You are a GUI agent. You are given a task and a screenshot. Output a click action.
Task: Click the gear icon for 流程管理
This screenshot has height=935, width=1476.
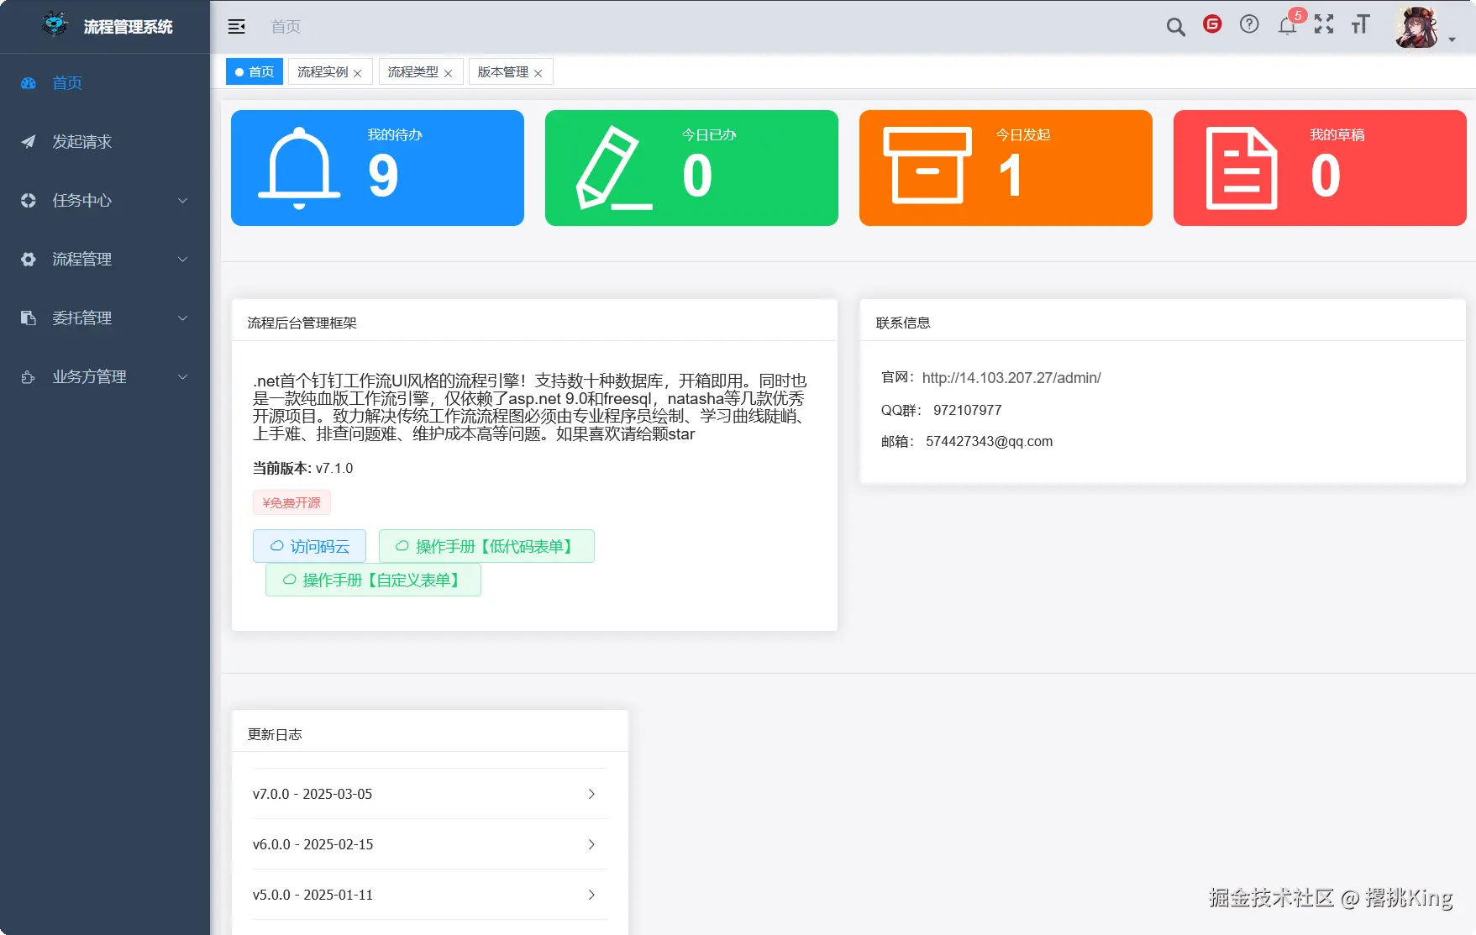29,260
